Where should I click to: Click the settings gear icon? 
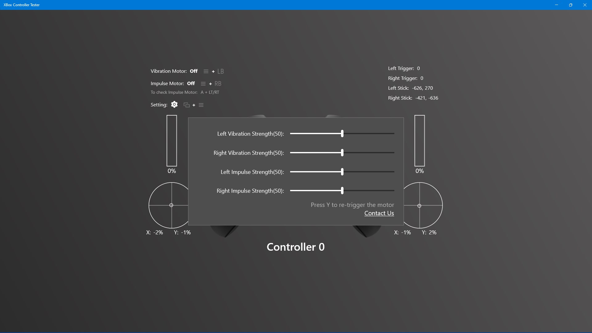click(x=174, y=105)
